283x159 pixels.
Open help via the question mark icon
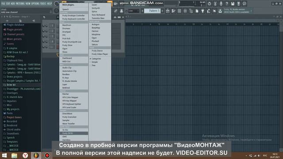(x=227, y=4)
